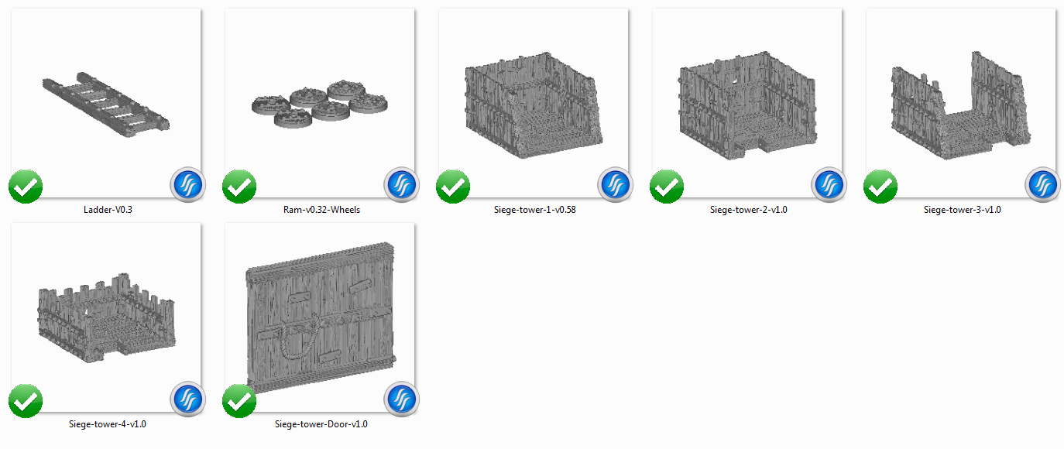Click green checkmark badge on Ladder-V0.3
The height and width of the screenshot is (449, 1064).
point(26,187)
